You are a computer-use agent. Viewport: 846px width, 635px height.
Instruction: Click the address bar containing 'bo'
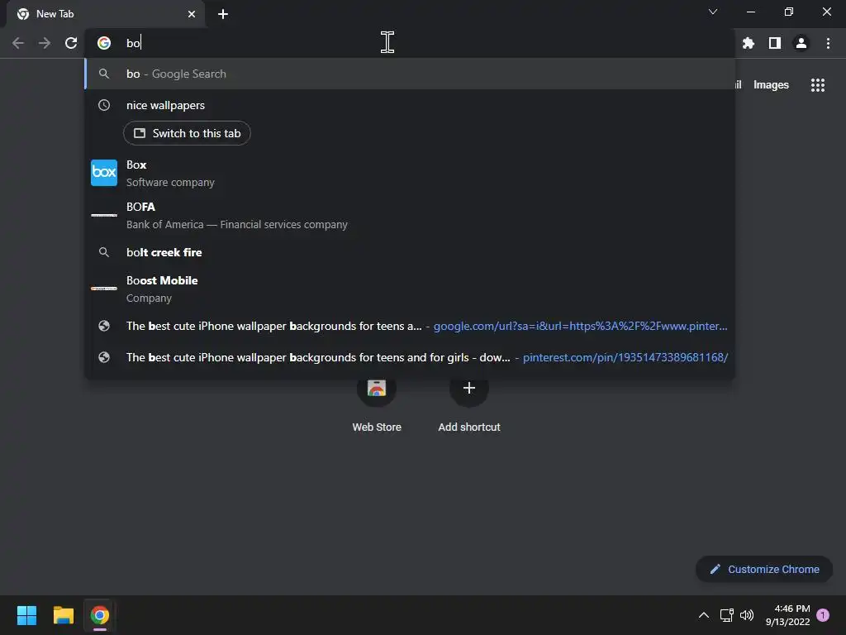(x=410, y=43)
